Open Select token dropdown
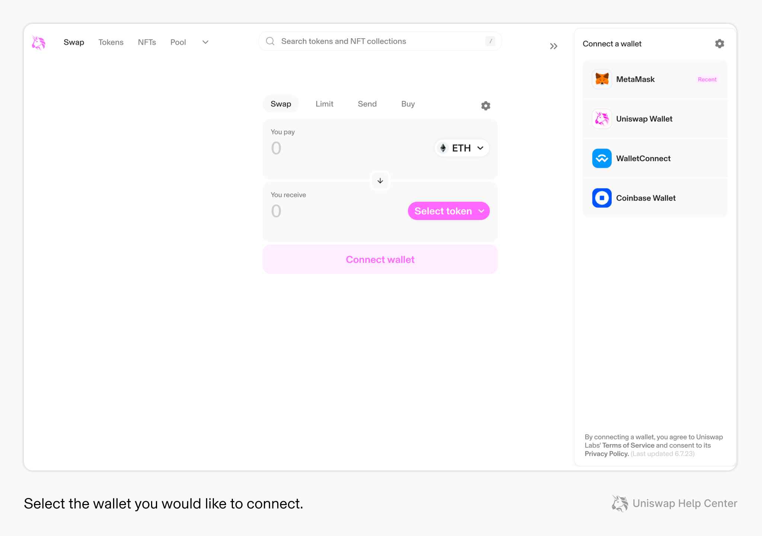Screen dimensions: 762x536 tap(448, 211)
